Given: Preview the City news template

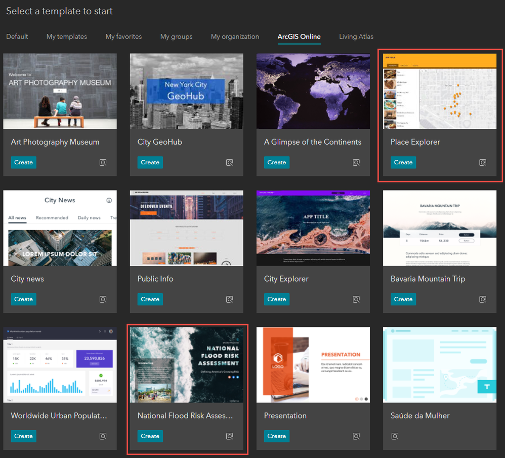Looking at the screenshot, I should pos(103,299).
